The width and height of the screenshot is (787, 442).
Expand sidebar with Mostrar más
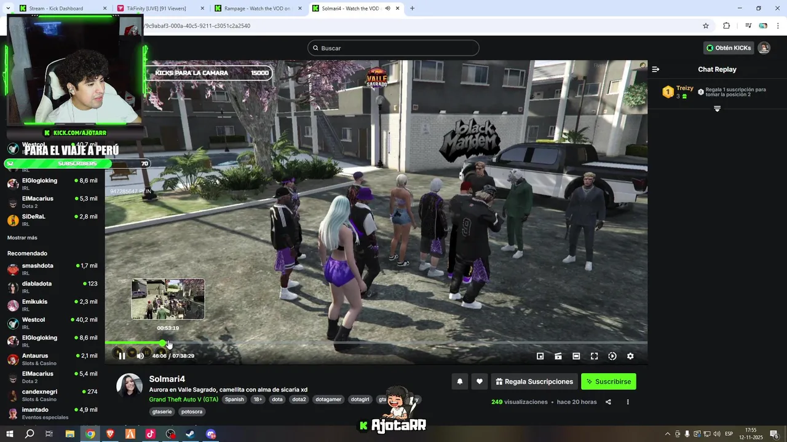(22, 238)
